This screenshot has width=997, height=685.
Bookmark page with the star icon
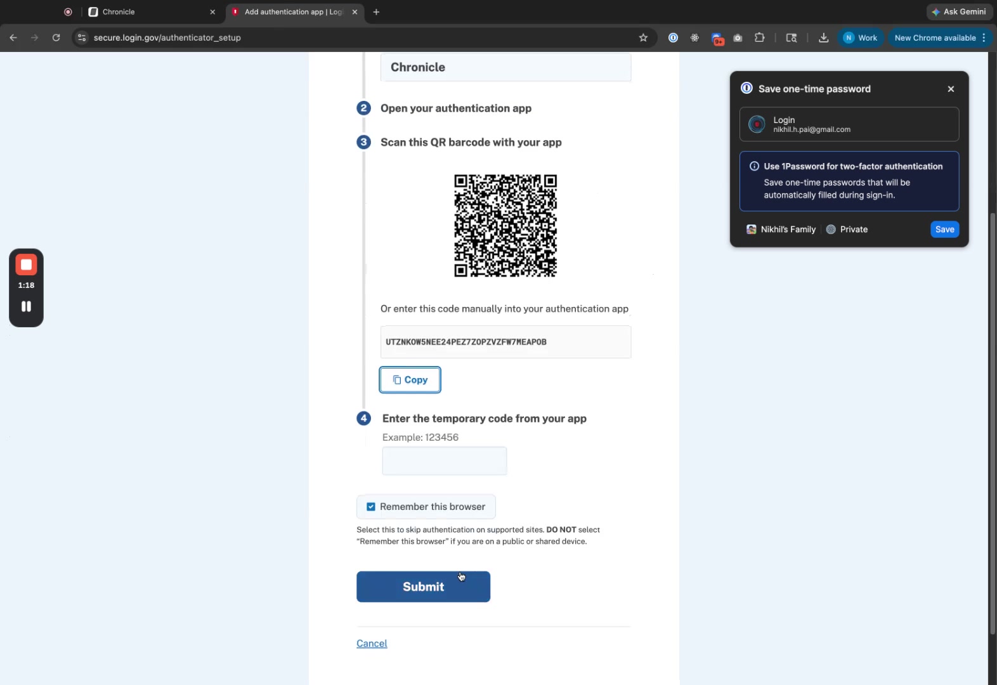point(643,37)
